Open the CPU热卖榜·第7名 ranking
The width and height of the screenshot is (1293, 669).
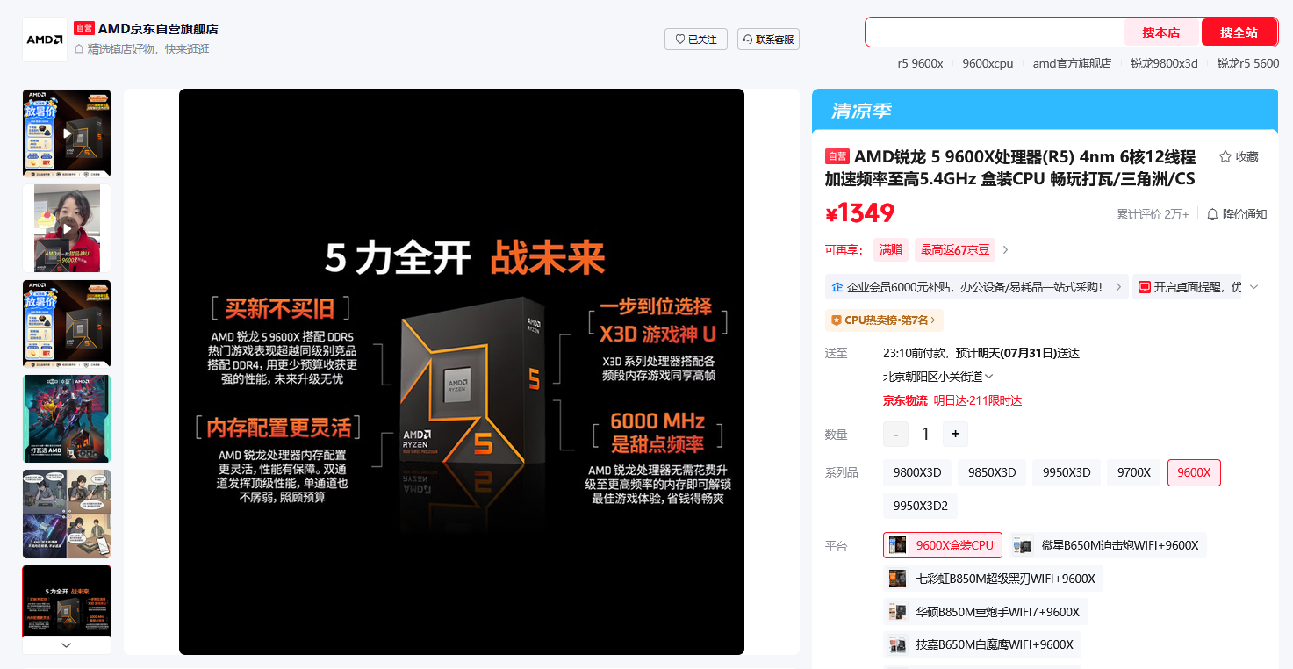[x=885, y=320]
